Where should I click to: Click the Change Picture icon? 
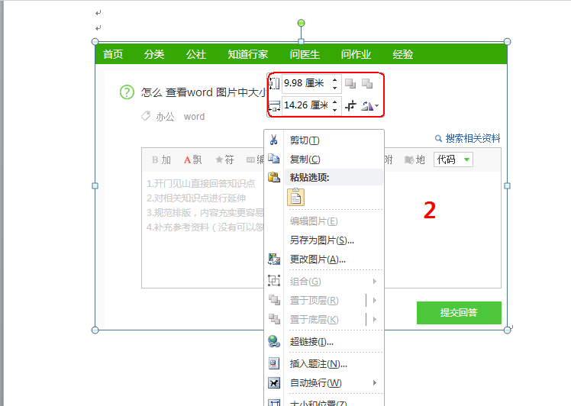coord(274,259)
